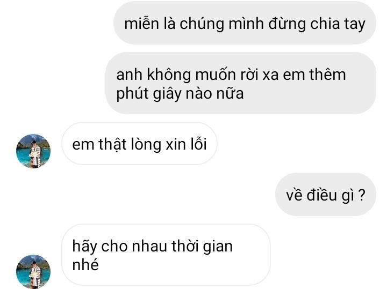The image size is (387, 289).
Task: Tap the "về điều gì ?" message bubble
Action: point(326,194)
